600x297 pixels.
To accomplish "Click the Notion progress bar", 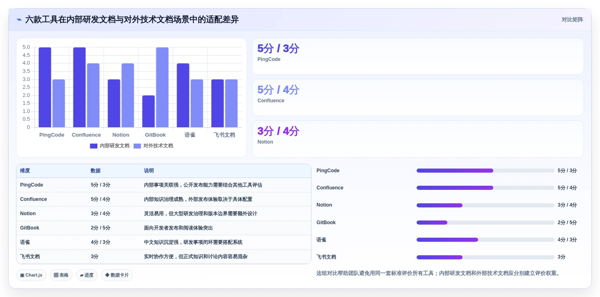I will [x=485, y=205].
